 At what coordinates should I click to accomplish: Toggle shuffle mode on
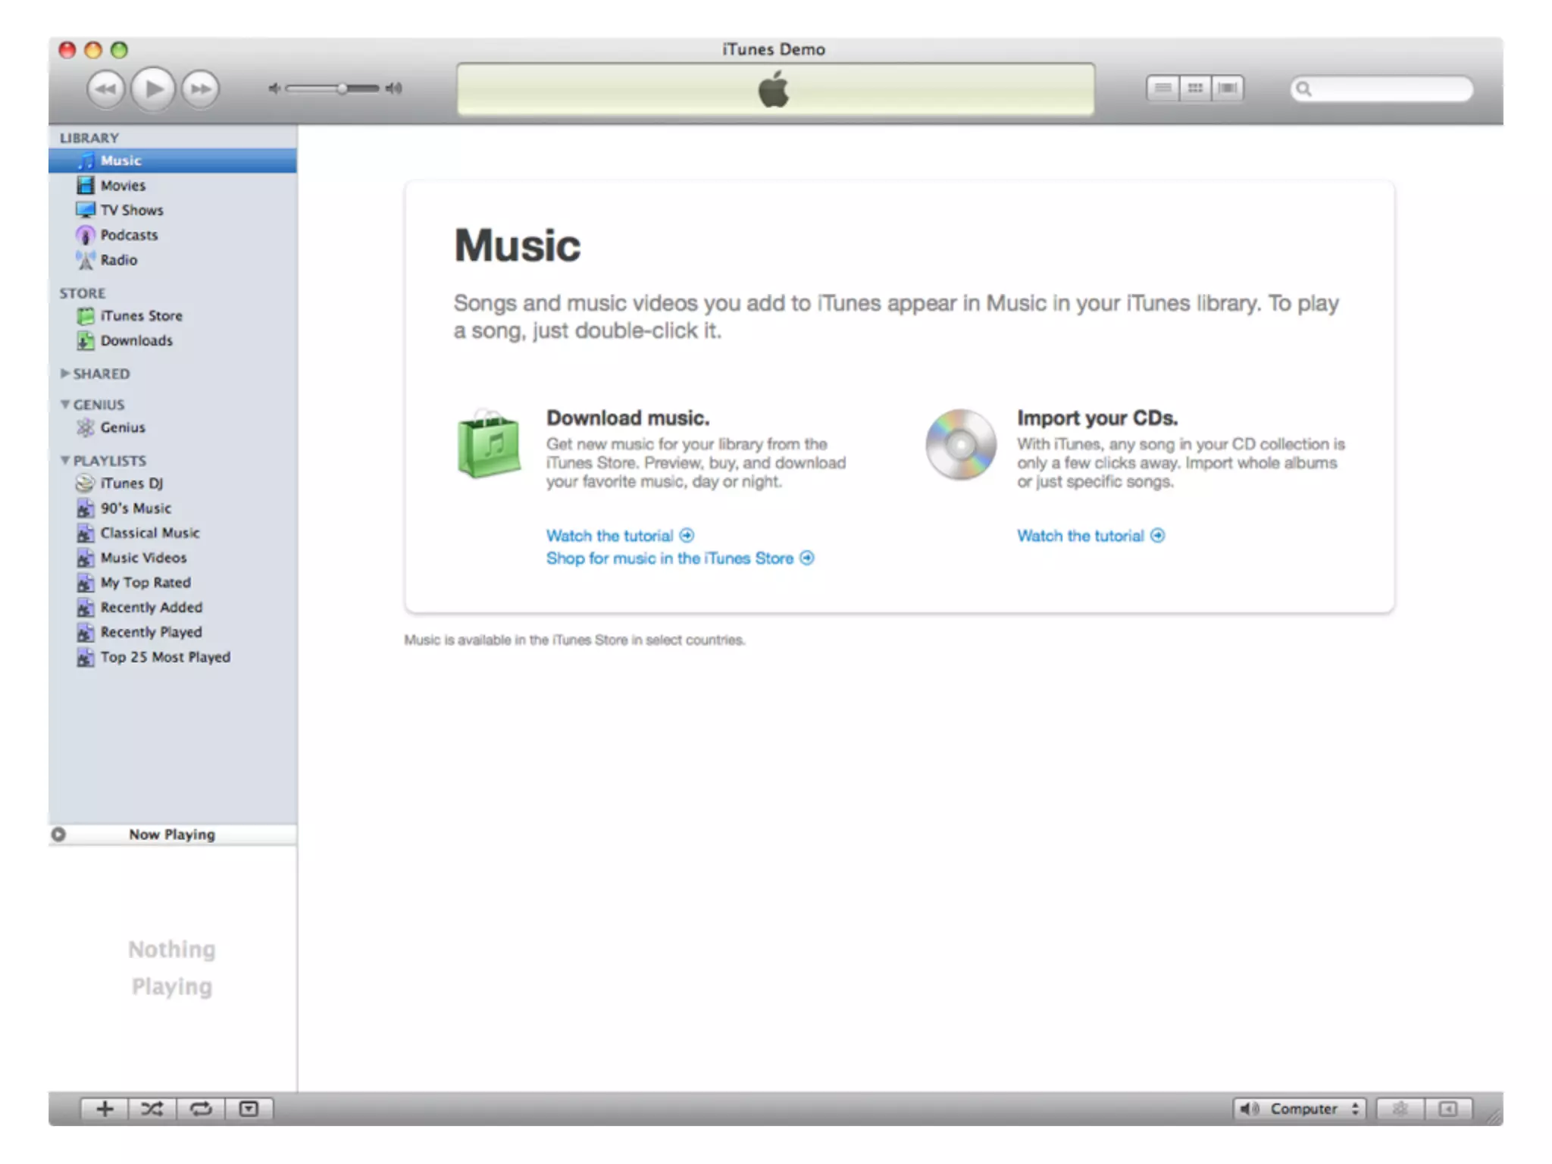pos(152,1109)
